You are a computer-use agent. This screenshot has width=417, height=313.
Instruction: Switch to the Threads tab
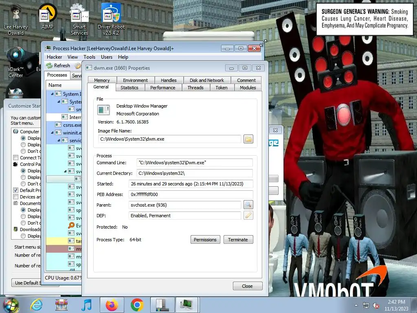pyautogui.click(x=195, y=88)
